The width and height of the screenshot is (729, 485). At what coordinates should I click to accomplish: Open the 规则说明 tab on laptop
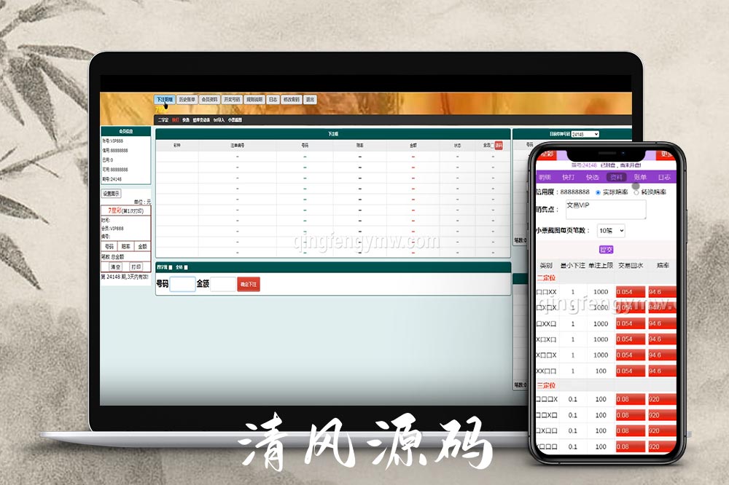[x=254, y=100]
